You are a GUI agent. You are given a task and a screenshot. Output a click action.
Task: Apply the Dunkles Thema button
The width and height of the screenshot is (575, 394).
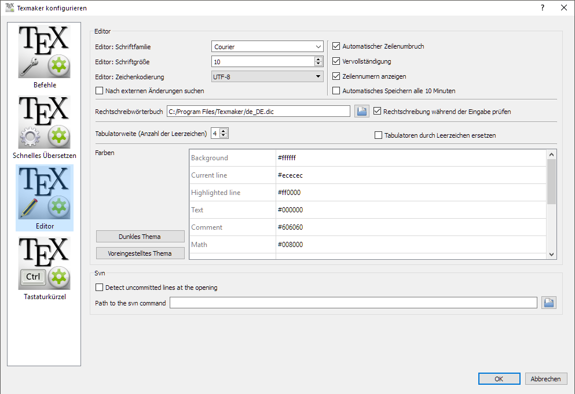[x=140, y=237]
